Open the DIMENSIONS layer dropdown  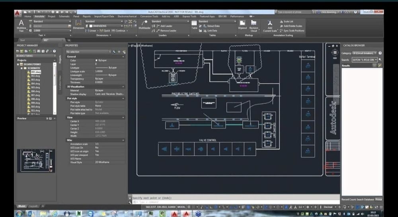106,26
